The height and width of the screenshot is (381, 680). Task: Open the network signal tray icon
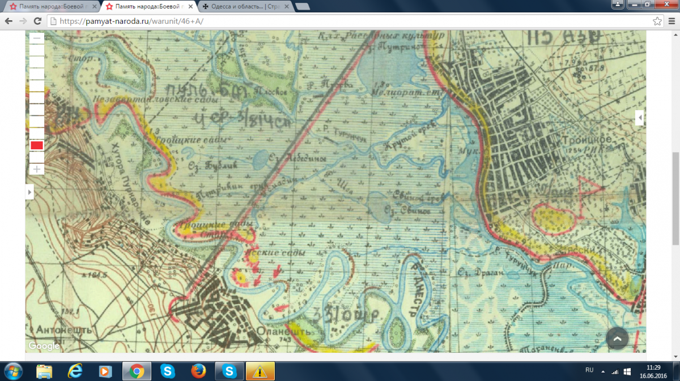coord(615,371)
